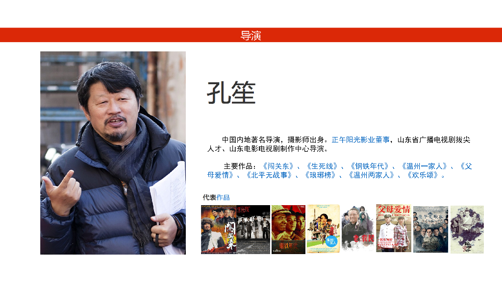This screenshot has height=282, width=502.
Task: Select the 琅琊榜 poster at row end
Action: pyautogui.click(x=467, y=230)
